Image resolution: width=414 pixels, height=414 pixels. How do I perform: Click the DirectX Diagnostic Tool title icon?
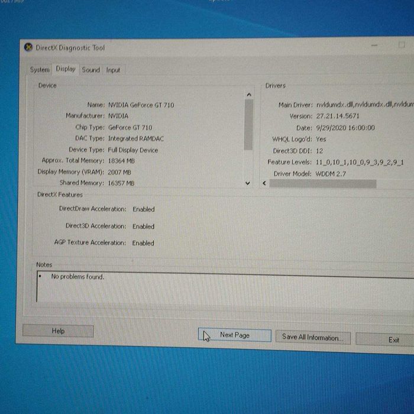28,47
